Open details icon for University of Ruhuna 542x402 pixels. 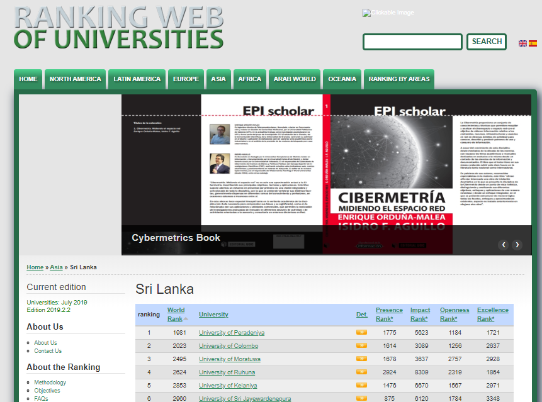click(x=361, y=372)
